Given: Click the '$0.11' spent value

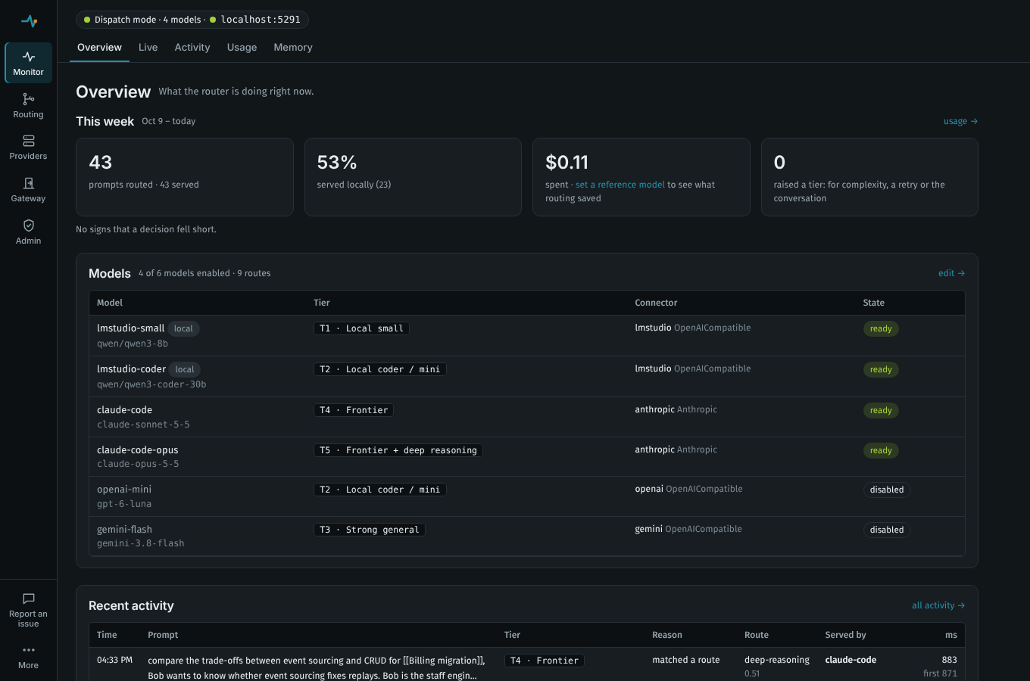Looking at the screenshot, I should point(566,162).
